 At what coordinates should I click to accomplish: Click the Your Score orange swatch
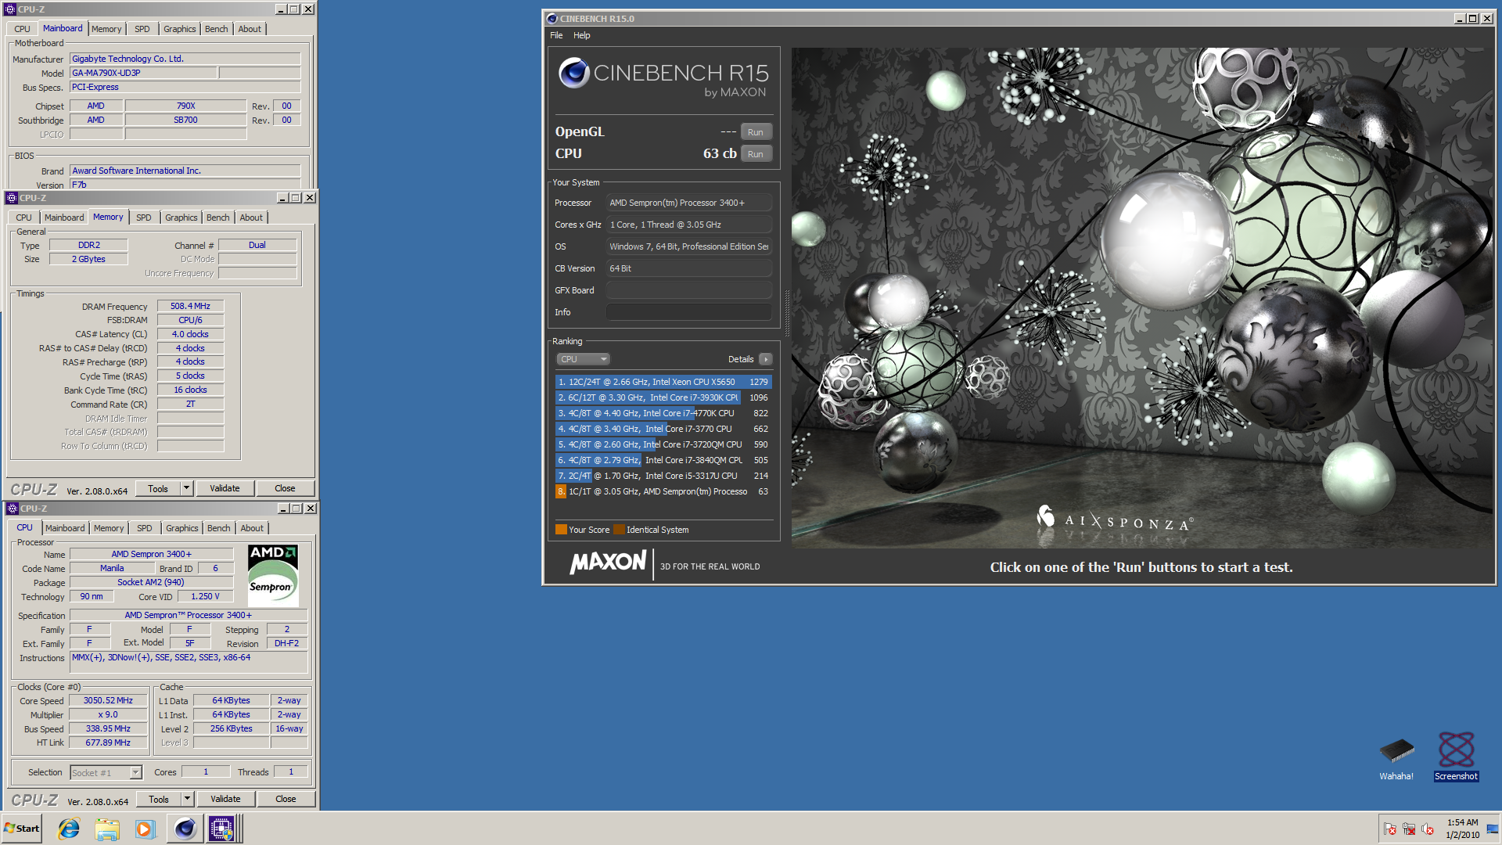click(561, 530)
